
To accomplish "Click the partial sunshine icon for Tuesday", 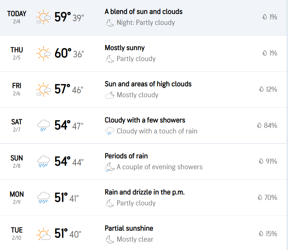I will 43,234.
